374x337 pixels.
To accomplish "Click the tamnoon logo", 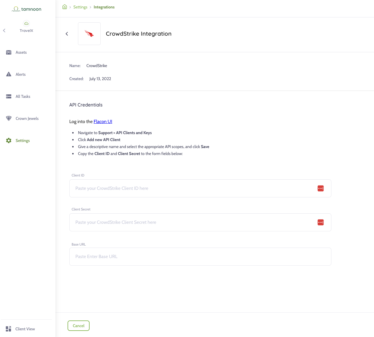I will pos(27,9).
